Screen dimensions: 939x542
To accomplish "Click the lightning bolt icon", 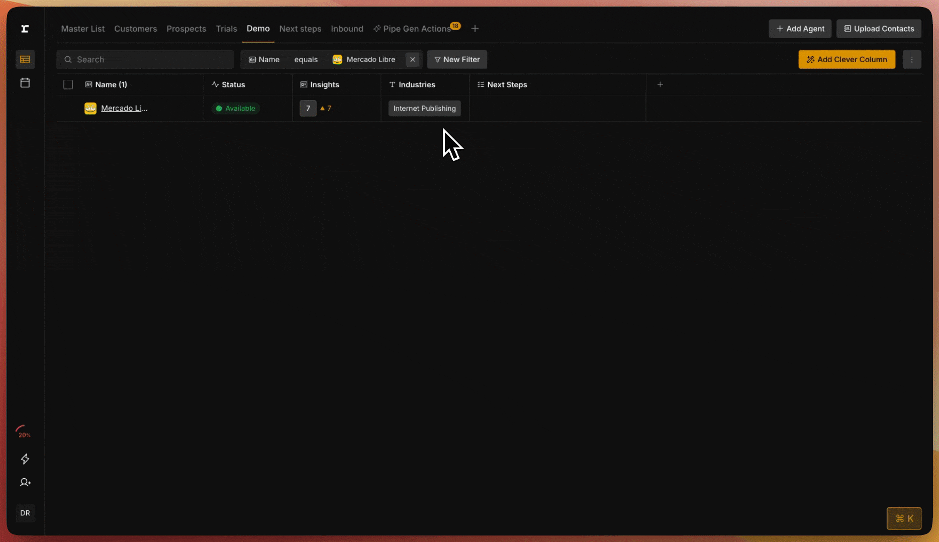I will (25, 459).
